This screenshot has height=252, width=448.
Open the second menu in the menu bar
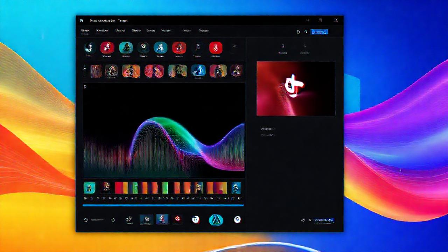[102, 30]
